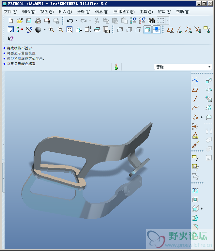This screenshot has height=251, width=215.
Task: Click the Orient mode icon
Action: coord(29,30)
